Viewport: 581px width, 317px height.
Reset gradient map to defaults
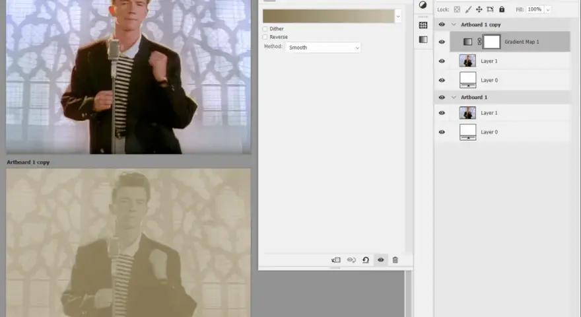(366, 260)
